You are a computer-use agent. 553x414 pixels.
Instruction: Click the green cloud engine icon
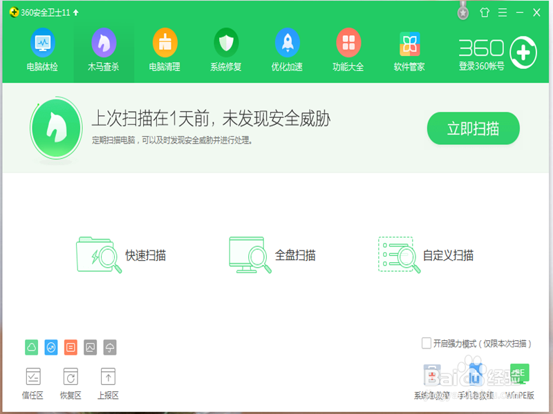click(32, 348)
